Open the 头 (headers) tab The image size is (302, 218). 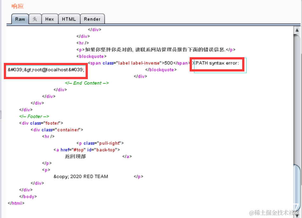[x=35, y=19]
